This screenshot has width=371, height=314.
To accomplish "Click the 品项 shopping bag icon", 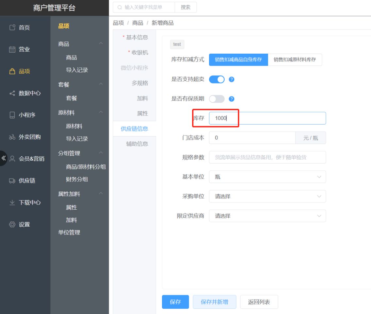I will click(x=12, y=71).
